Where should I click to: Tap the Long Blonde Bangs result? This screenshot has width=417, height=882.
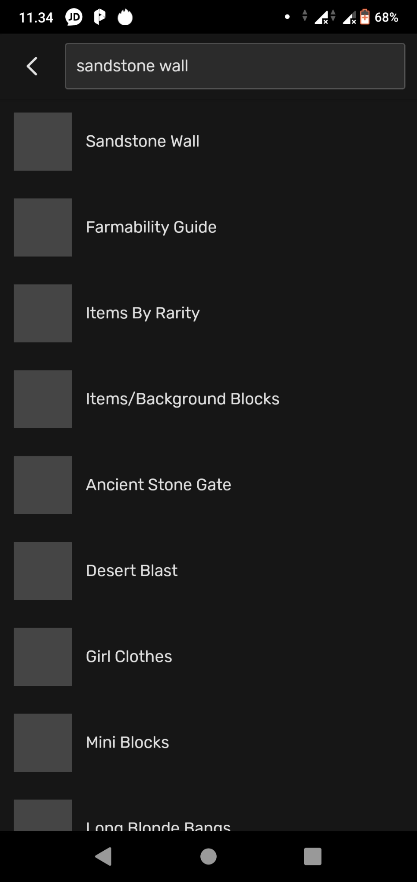158,825
